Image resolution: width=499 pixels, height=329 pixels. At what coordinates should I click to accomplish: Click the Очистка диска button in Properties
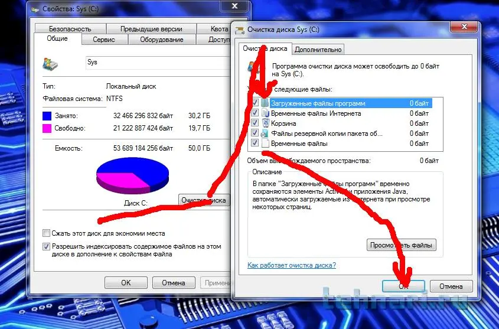point(204,200)
